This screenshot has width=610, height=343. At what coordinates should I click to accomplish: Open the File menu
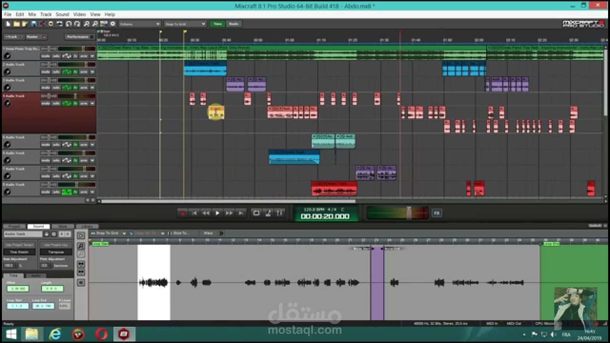pos(8,15)
